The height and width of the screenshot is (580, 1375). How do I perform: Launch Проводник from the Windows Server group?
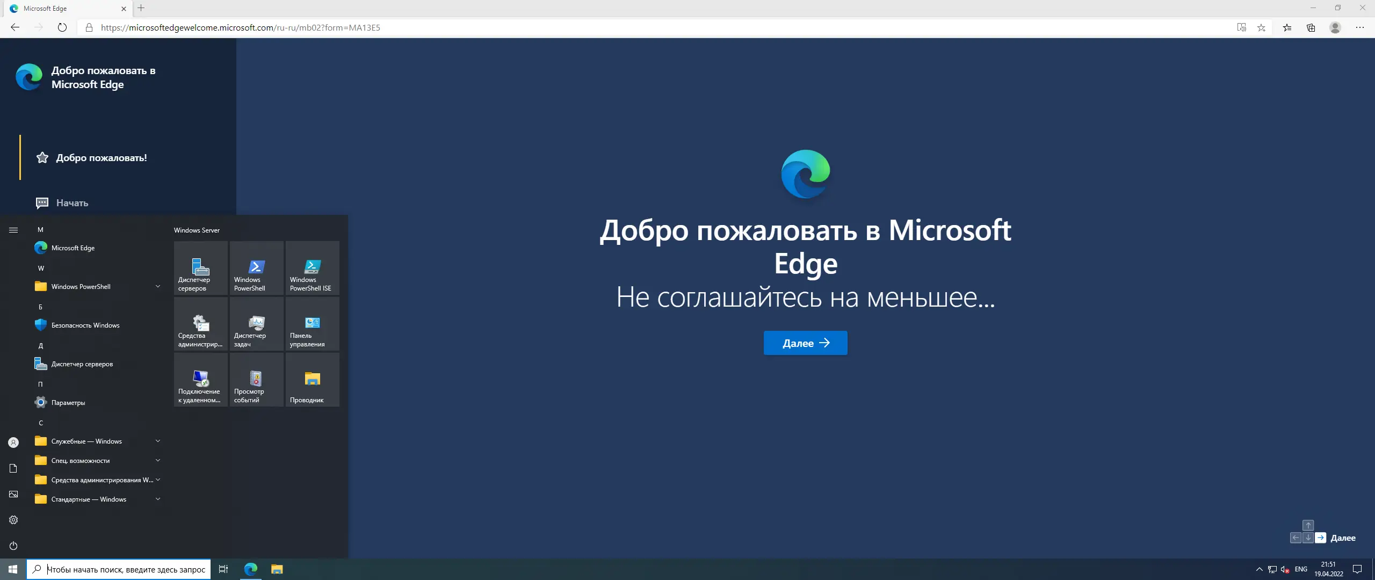pyautogui.click(x=312, y=380)
